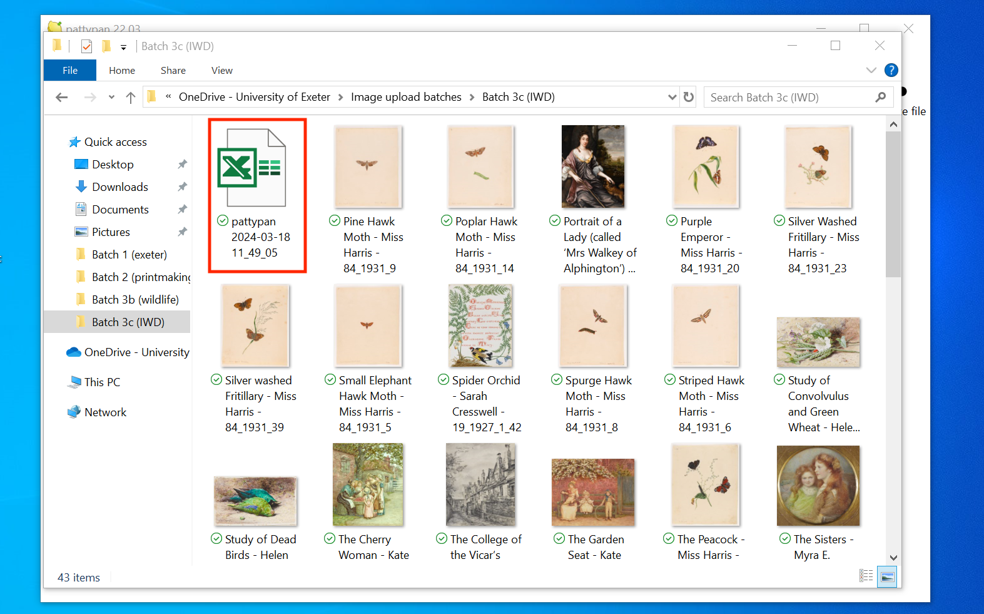Select Small Elephant Hawk Moth thumbnail

click(x=368, y=325)
